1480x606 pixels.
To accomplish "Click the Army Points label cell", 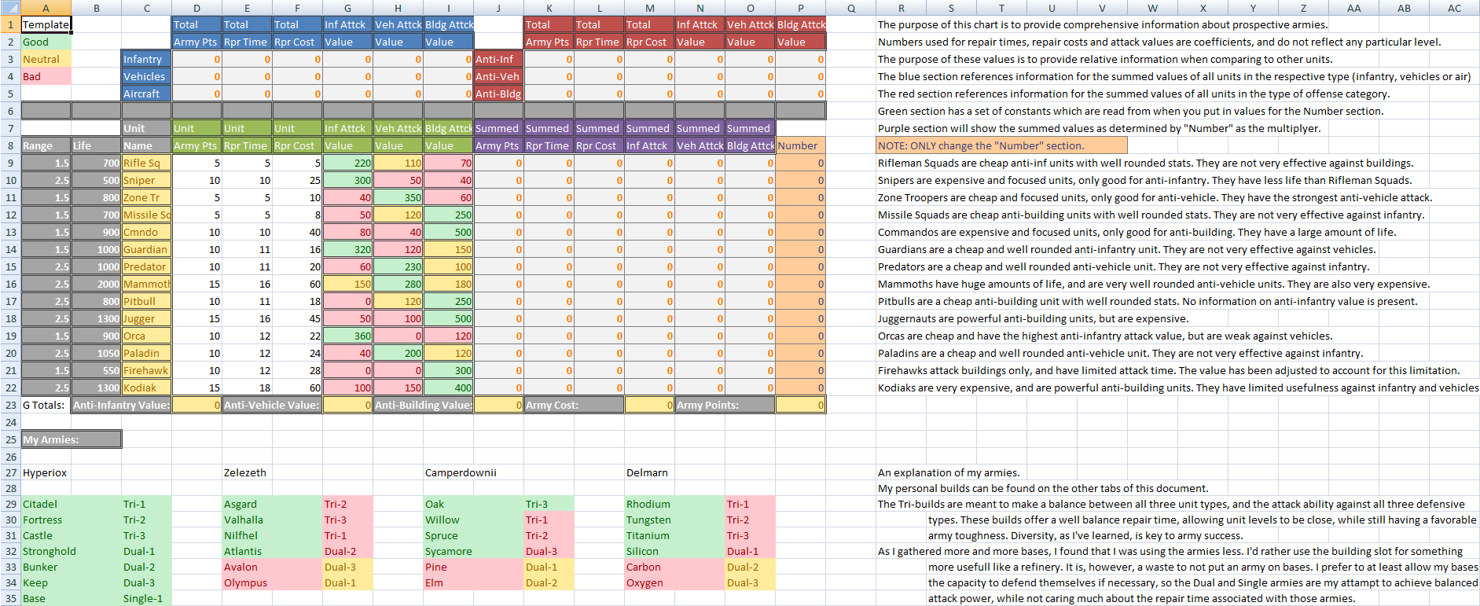I will (725, 405).
